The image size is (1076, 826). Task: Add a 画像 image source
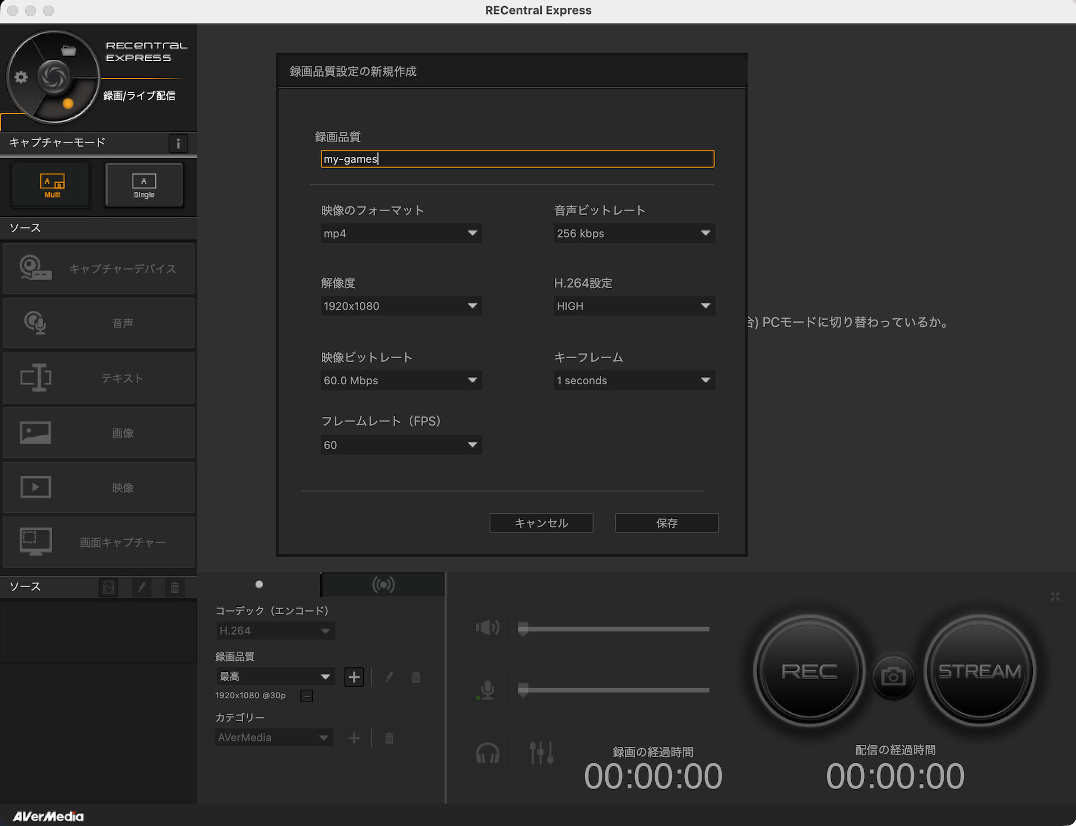click(x=99, y=433)
